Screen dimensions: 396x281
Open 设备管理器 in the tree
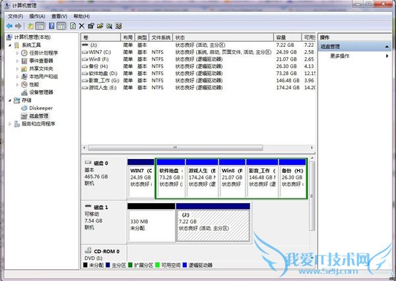coord(41,92)
